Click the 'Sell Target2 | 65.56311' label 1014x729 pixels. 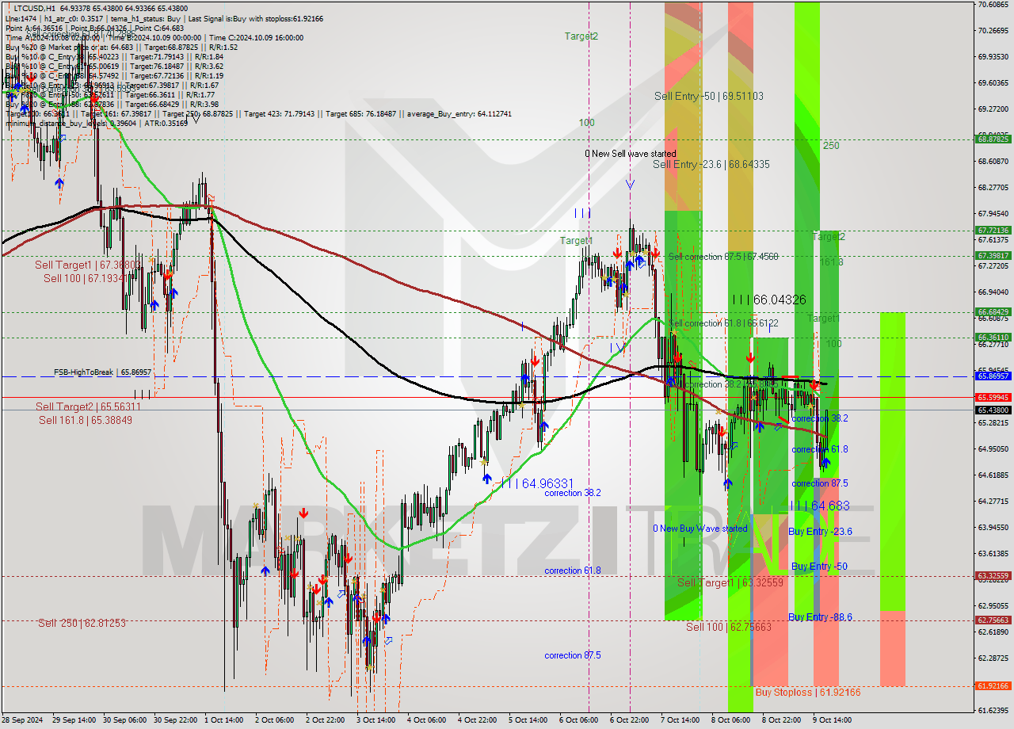point(88,406)
